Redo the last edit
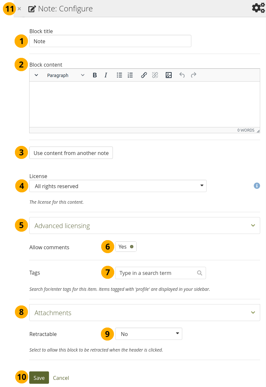The image size is (266, 387). (x=194, y=75)
